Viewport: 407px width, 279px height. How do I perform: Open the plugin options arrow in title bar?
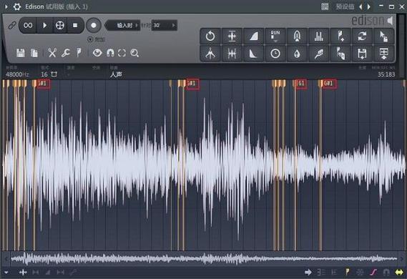coord(6,6)
